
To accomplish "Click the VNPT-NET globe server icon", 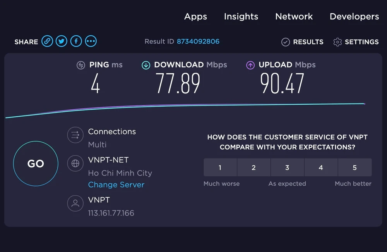I will (x=75, y=164).
